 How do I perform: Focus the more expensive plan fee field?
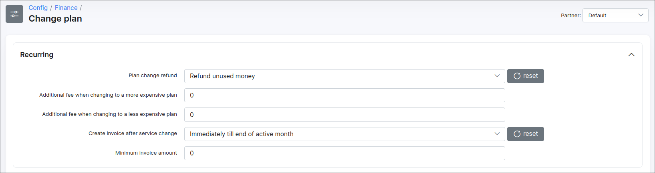(x=345, y=95)
